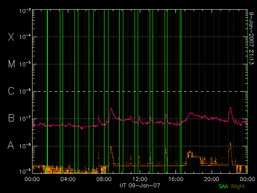Screen dimensions: 257x193
Task: Click the 10^-8 y-axis tick label
Action: pyautogui.click(x=25, y=146)
